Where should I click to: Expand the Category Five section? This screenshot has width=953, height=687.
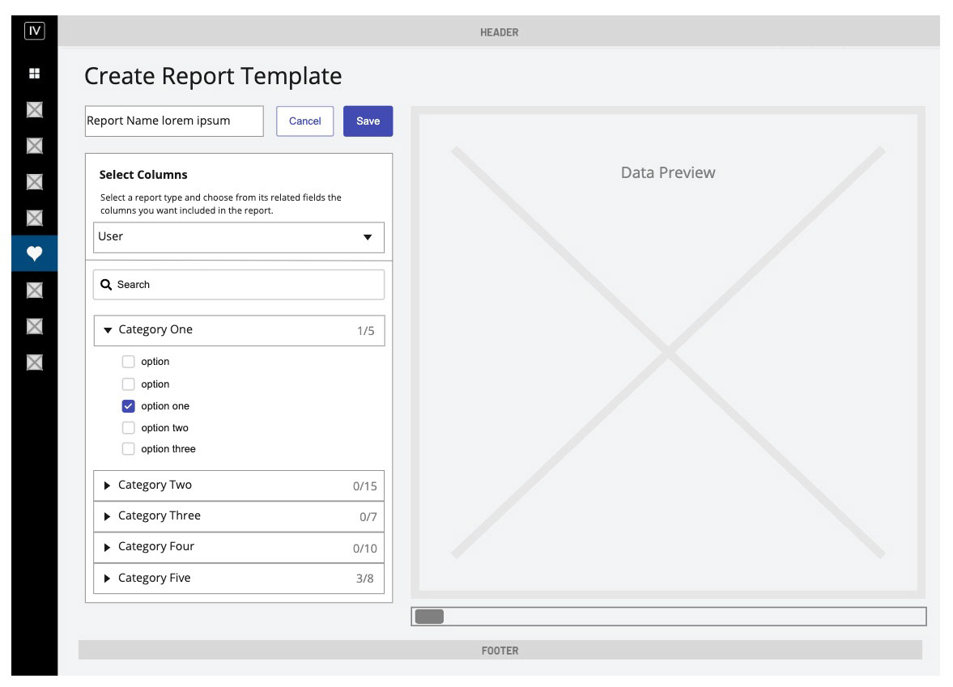239,579
